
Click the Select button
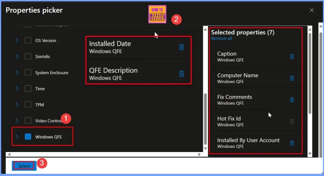(x=24, y=166)
